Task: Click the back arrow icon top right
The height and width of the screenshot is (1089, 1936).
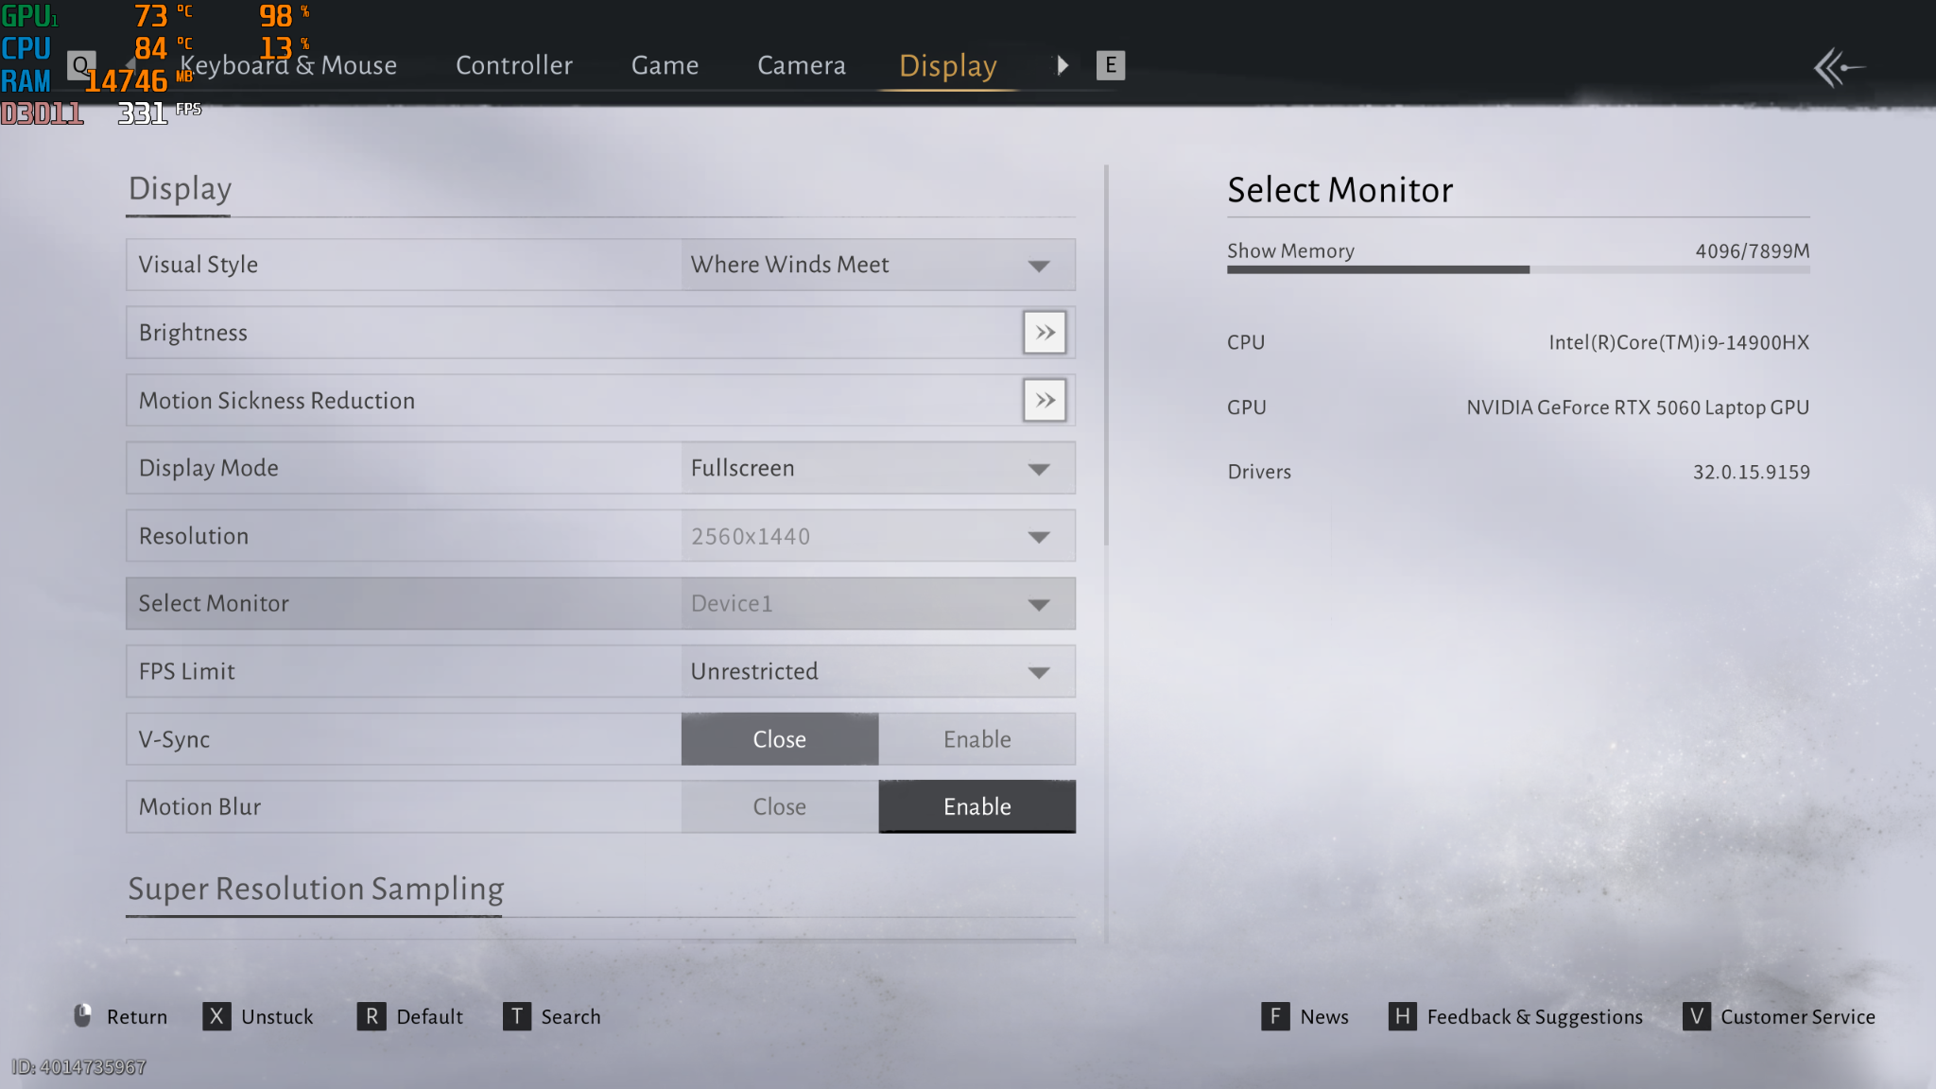Action: pos(1838,67)
